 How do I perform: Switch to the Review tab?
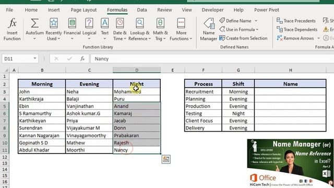coord(164,10)
